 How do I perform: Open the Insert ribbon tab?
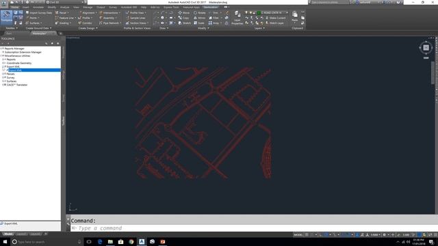[26, 8]
